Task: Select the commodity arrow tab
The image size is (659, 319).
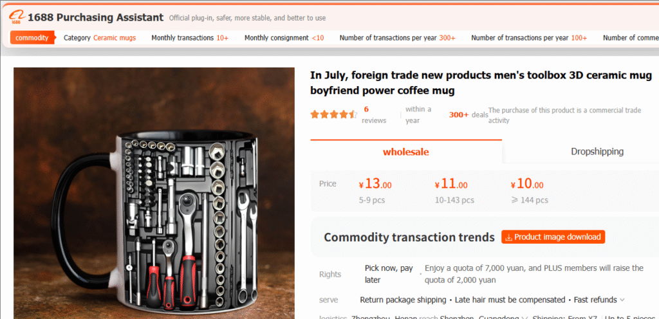Action: pos(33,38)
